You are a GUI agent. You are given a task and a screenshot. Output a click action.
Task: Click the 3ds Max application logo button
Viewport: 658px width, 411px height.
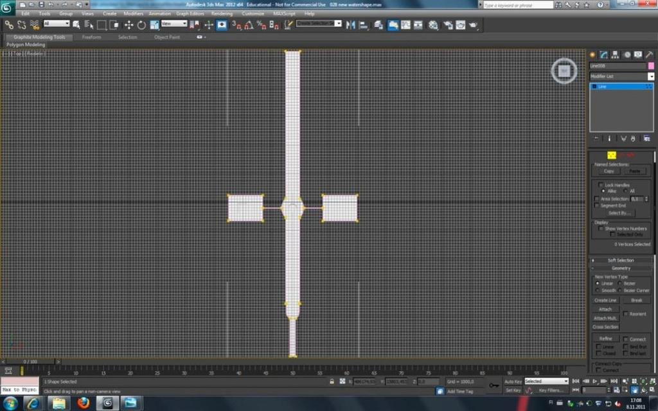(x=8, y=7)
